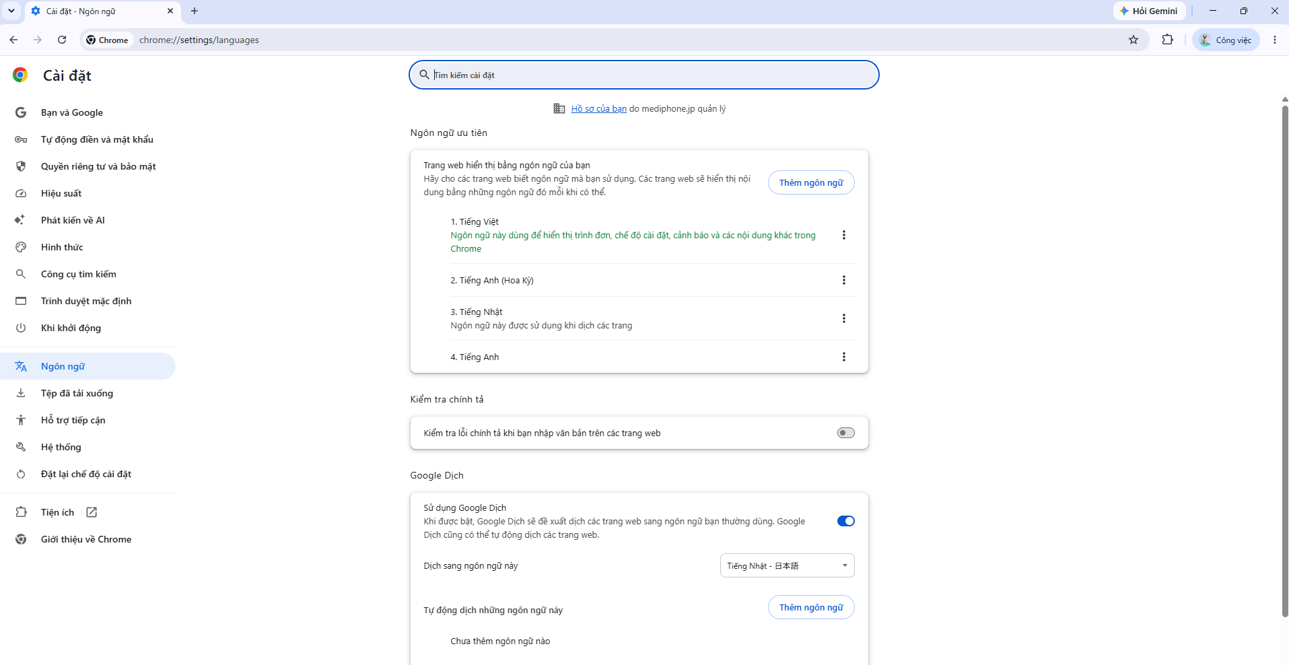Click the Đặt lại chế độ cài đặt icon
Image resolution: width=1289 pixels, height=665 pixels.
(21, 474)
